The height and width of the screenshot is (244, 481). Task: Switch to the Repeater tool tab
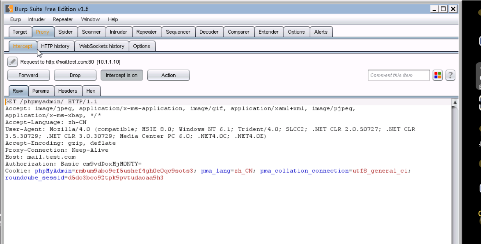pyautogui.click(x=147, y=32)
